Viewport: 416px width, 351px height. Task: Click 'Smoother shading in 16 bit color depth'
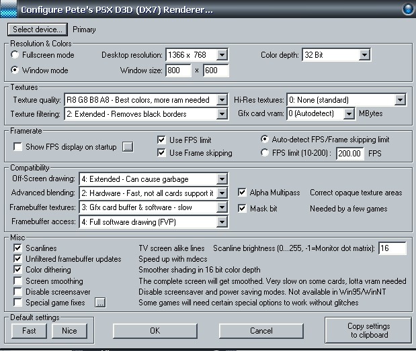[x=199, y=270]
